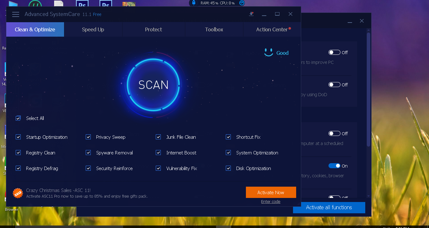
Task: Toggle the Select All checkbox
Action: pos(18,118)
